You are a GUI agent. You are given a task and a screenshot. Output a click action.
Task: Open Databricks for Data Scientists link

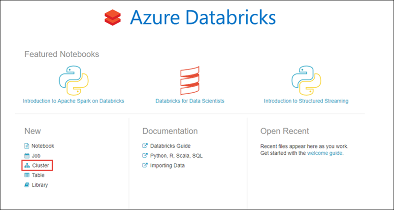[190, 101]
